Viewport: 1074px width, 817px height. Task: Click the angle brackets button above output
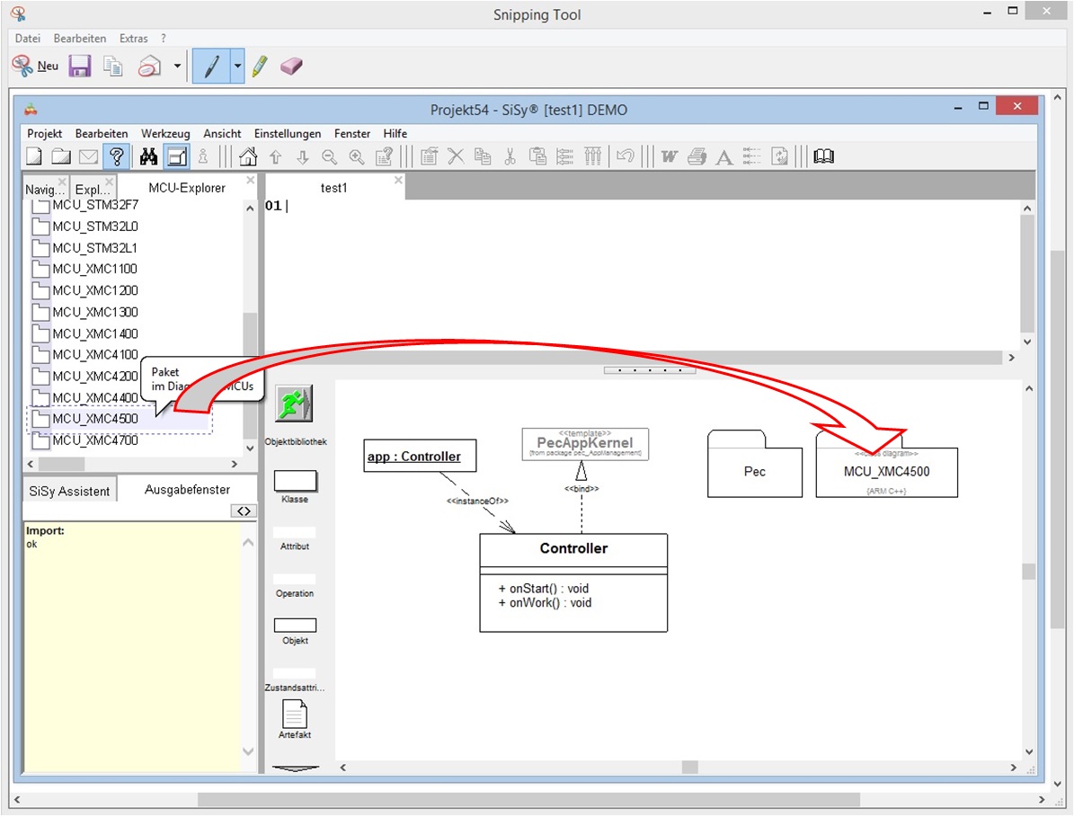pyautogui.click(x=243, y=511)
